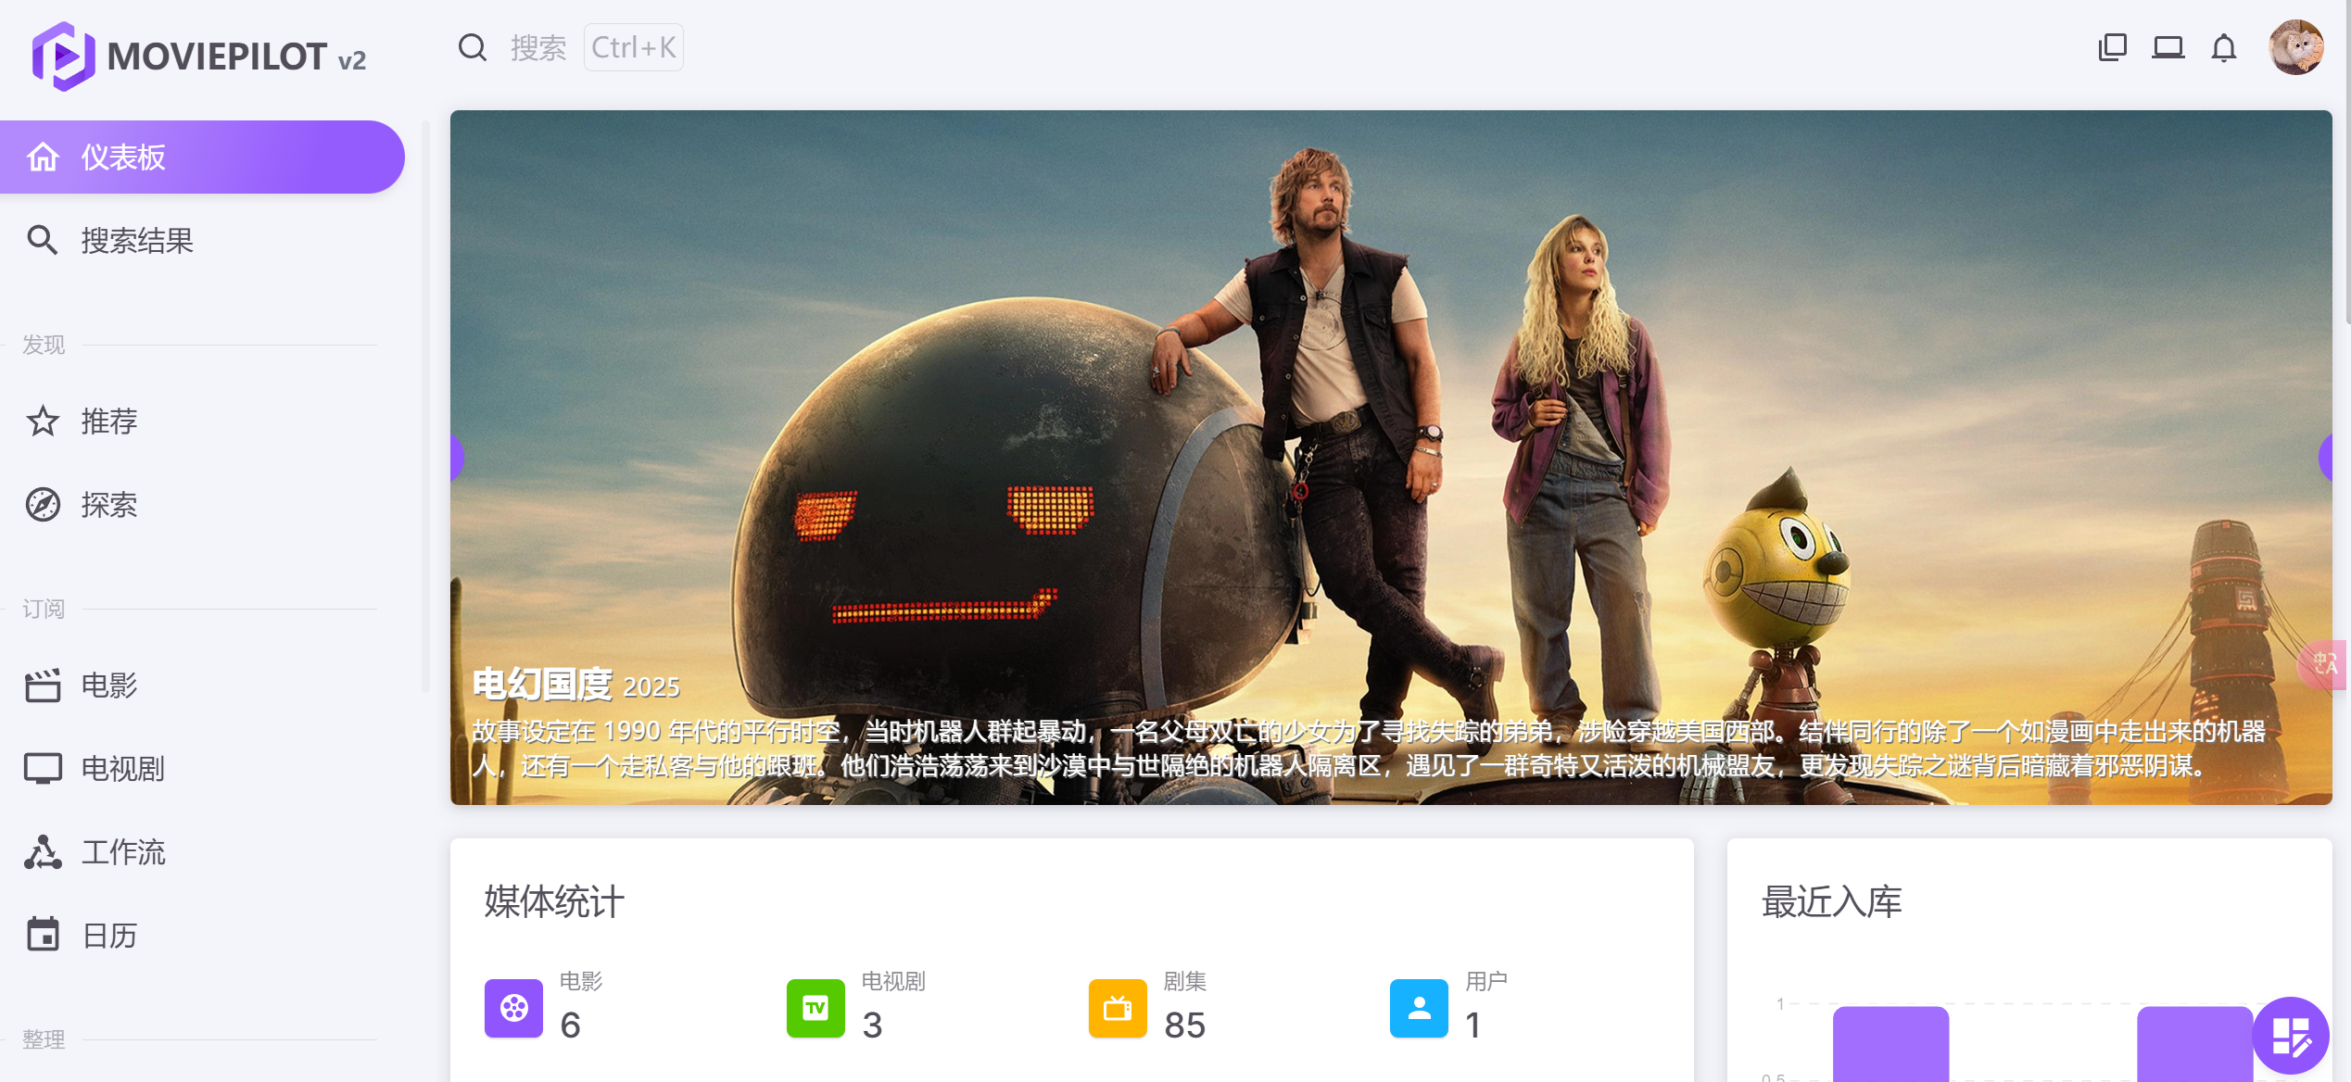The width and height of the screenshot is (2351, 1082).
Task: Click the home icon beside 仪表板
Action: (43, 157)
